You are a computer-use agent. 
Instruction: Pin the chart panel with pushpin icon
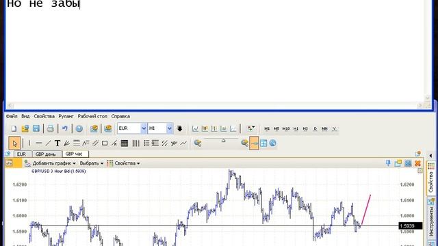388,163
